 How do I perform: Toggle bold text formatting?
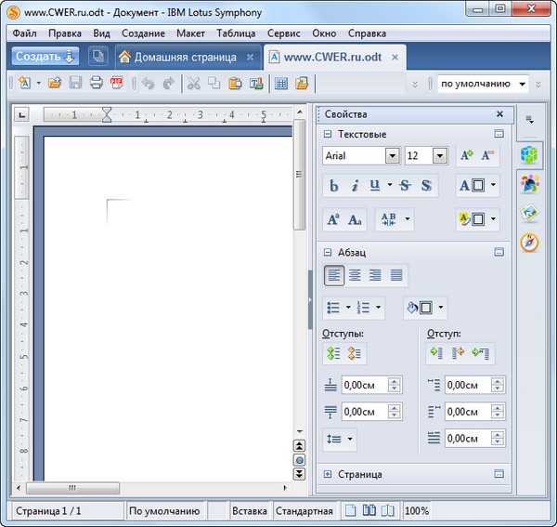point(333,186)
